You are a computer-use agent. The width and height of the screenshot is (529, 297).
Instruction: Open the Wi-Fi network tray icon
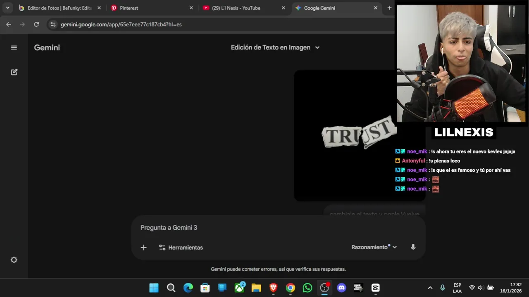point(472,288)
